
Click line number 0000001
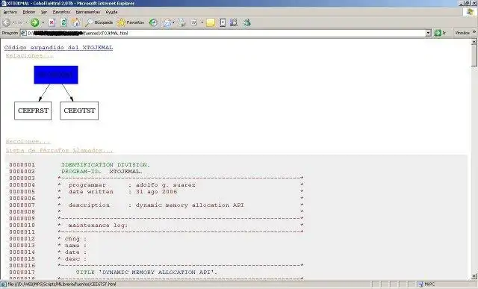(22, 164)
